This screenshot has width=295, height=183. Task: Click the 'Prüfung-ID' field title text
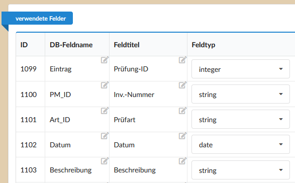tap(131, 69)
